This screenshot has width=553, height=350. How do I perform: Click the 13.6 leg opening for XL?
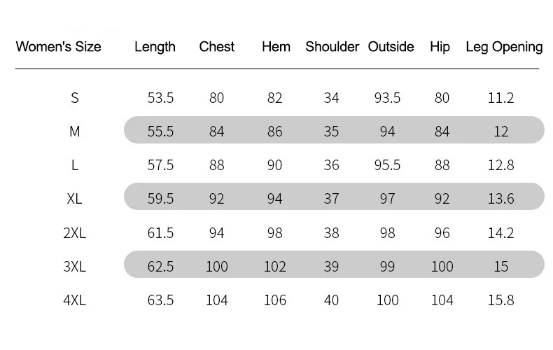coord(500,199)
